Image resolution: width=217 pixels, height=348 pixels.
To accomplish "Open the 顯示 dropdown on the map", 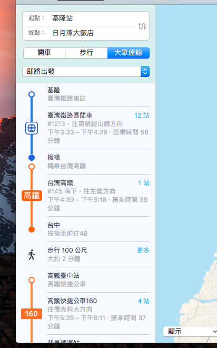I will coord(190,331).
